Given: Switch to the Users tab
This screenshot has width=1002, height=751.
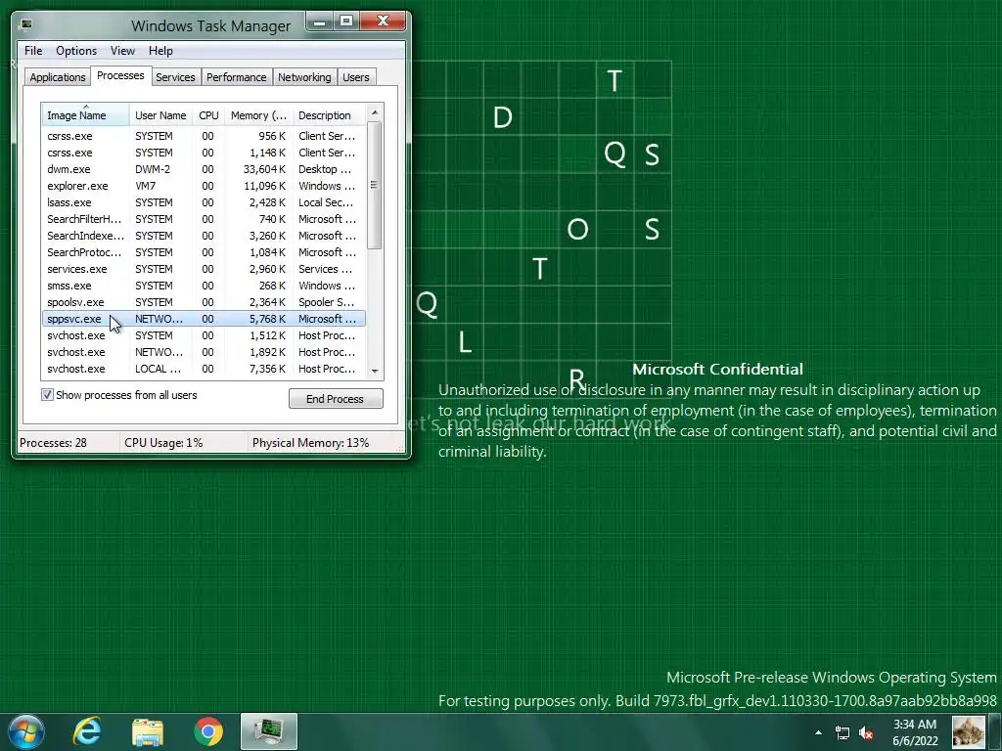Looking at the screenshot, I should [x=356, y=77].
